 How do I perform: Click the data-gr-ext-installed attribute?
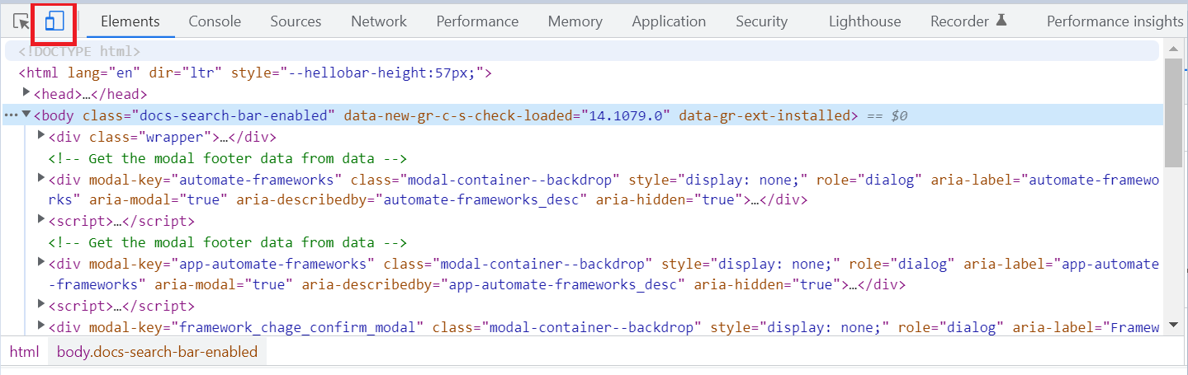[x=764, y=115]
